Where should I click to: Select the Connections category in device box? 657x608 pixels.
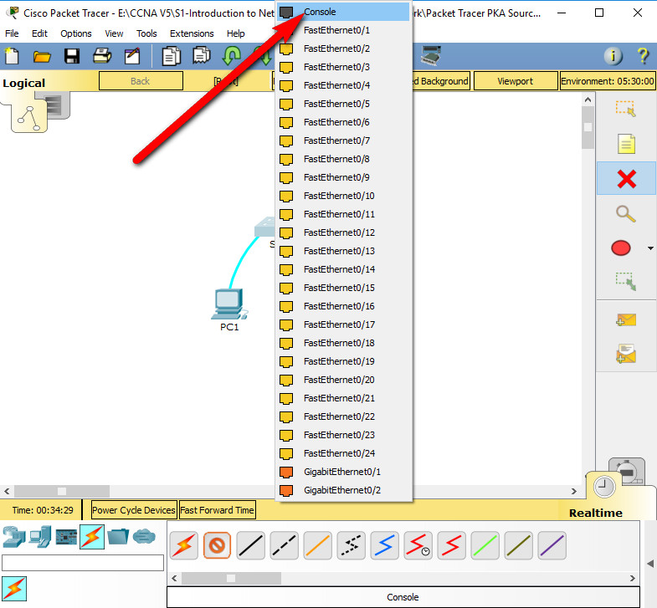92,537
